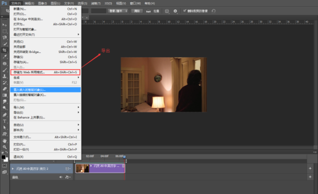Choose New (Ctrl+N) from File menu
The height and width of the screenshot is (194, 318).
(46, 9)
